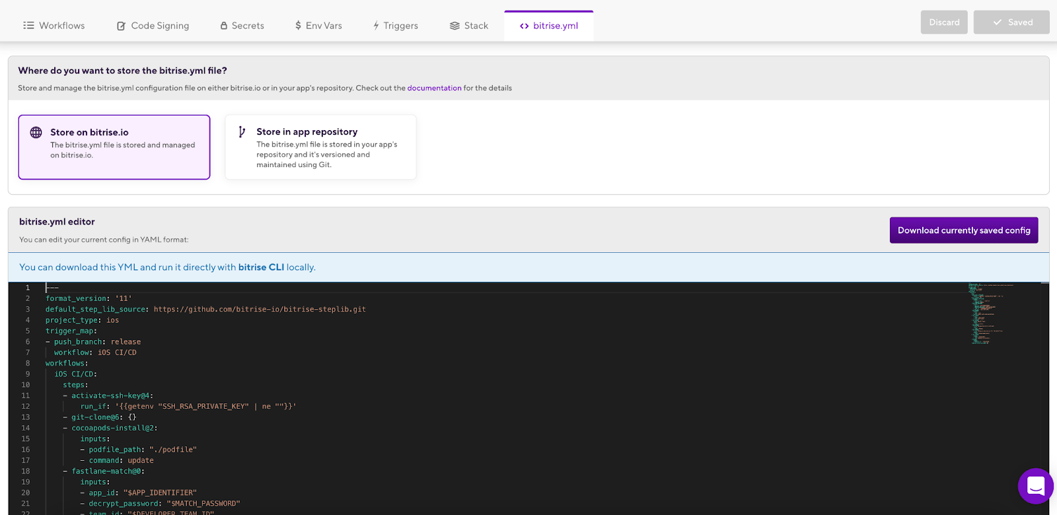The image size is (1057, 515).
Task: Click the Stack layers icon
Action: click(455, 26)
